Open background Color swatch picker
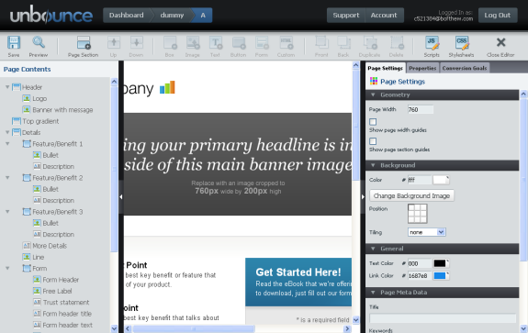 click(x=441, y=180)
